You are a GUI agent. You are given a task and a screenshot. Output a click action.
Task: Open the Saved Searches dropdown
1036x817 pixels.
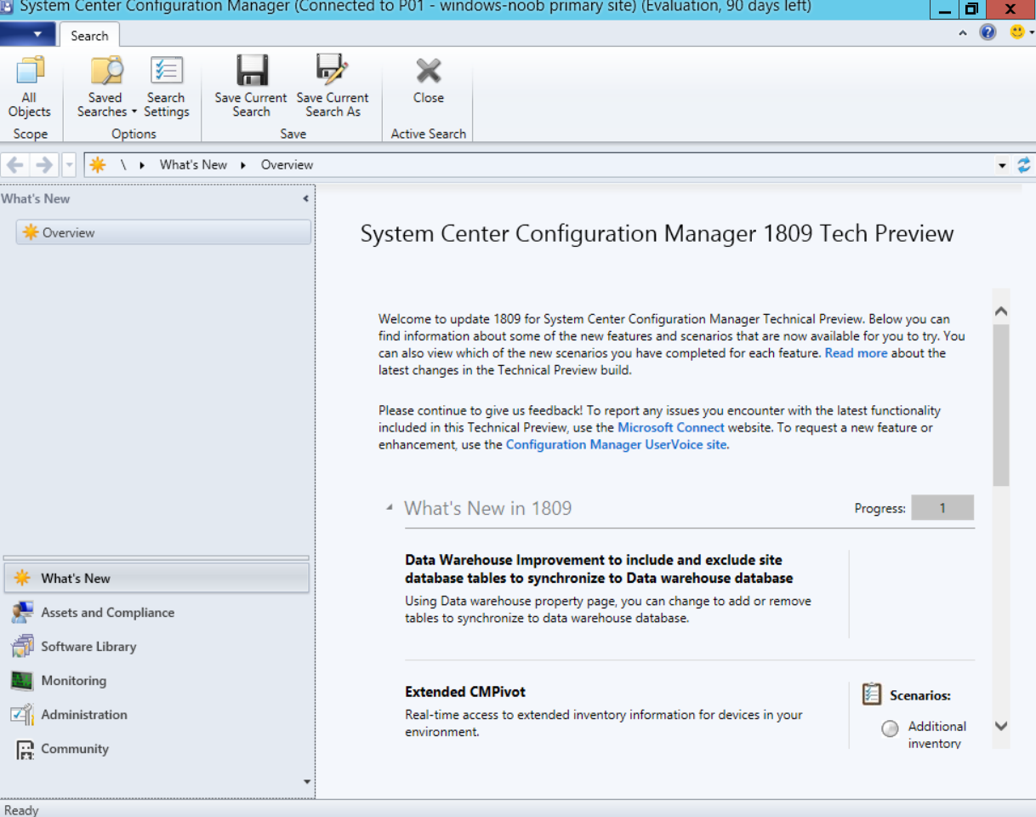tap(106, 88)
